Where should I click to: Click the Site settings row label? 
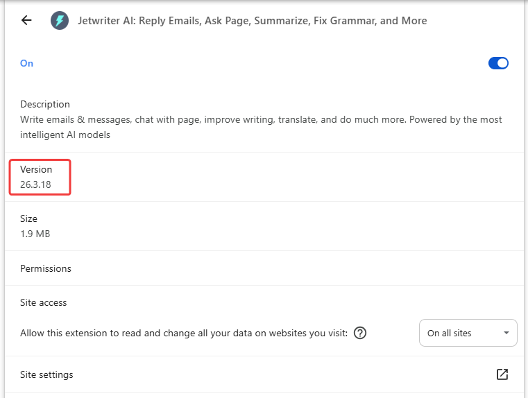(x=46, y=374)
